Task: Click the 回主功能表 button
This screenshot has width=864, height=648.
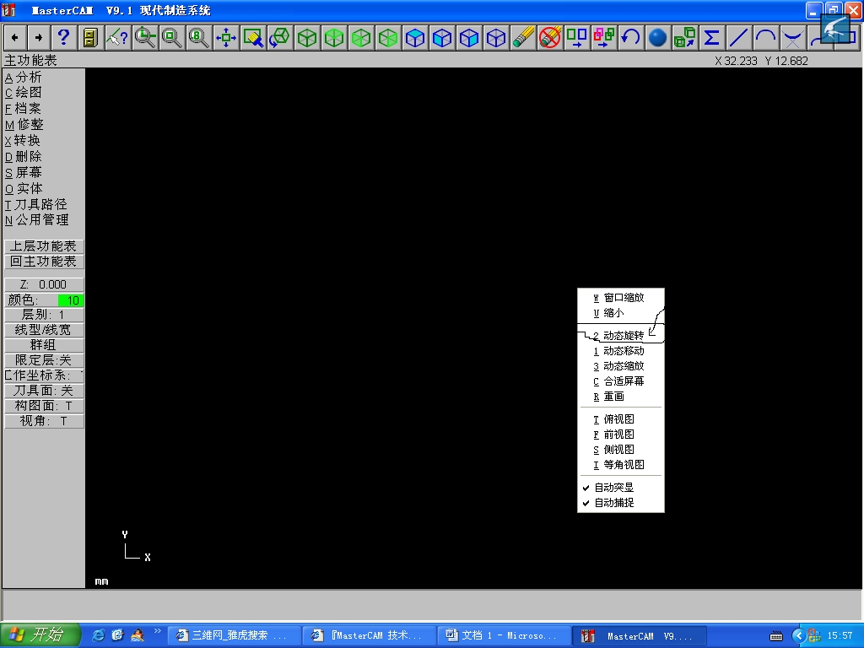Action: click(44, 262)
